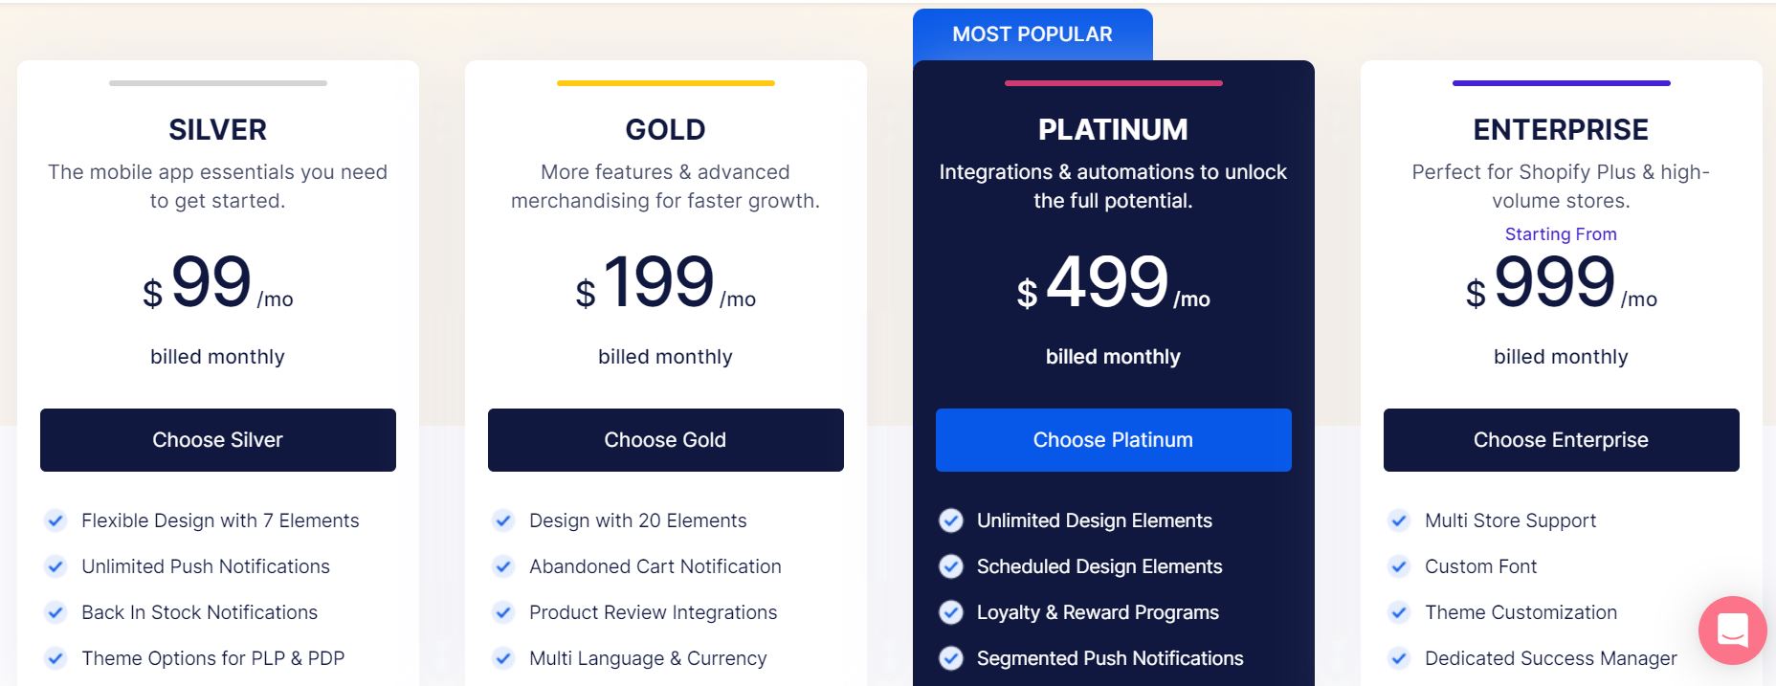Image resolution: width=1776 pixels, height=686 pixels.
Task: Click checkmark icon beside Flexible Design with 7 Elements
Action: pyautogui.click(x=55, y=520)
